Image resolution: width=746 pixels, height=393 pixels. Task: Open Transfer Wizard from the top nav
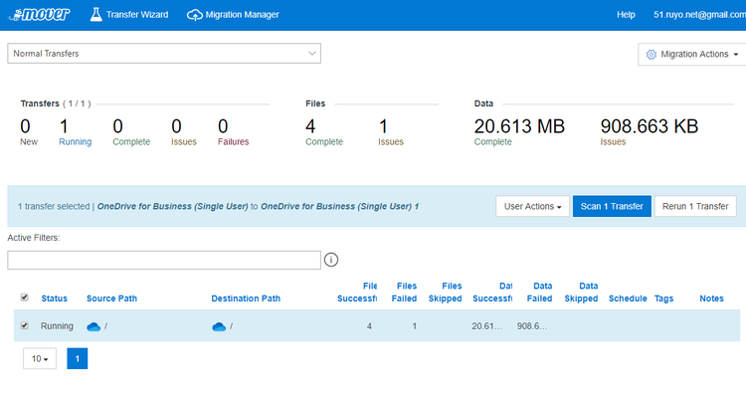pyautogui.click(x=129, y=15)
